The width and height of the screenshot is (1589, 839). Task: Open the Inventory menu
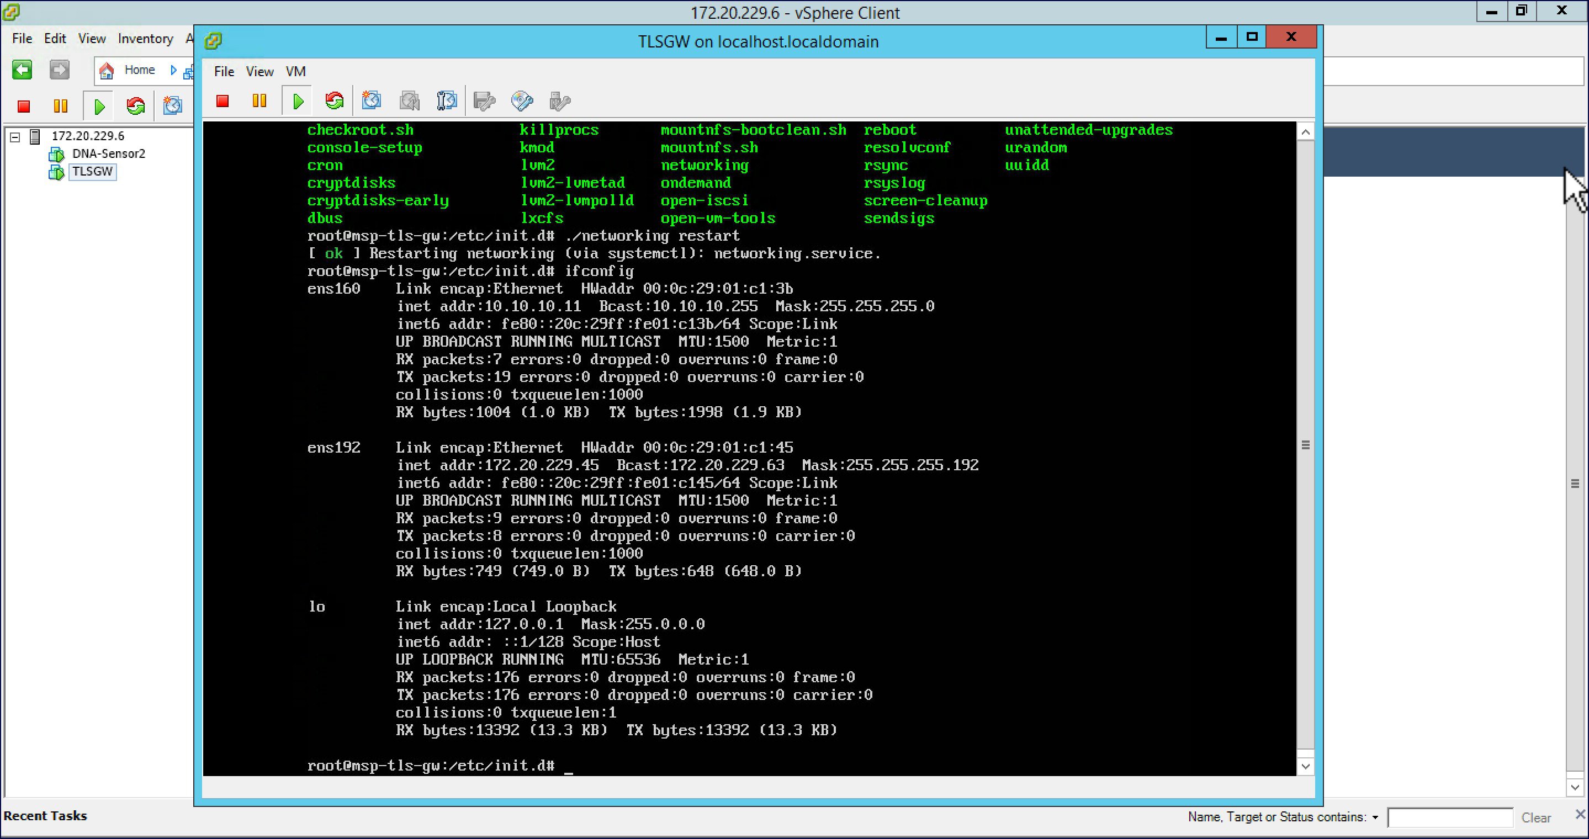click(145, 38)
